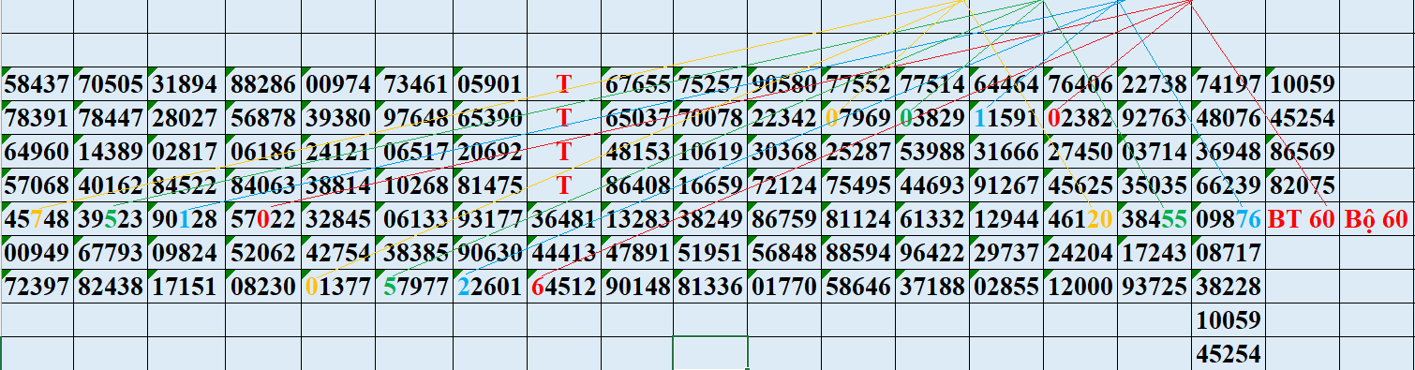Select cell 39380
The image size is (1415, 370).
pos(339,119)
